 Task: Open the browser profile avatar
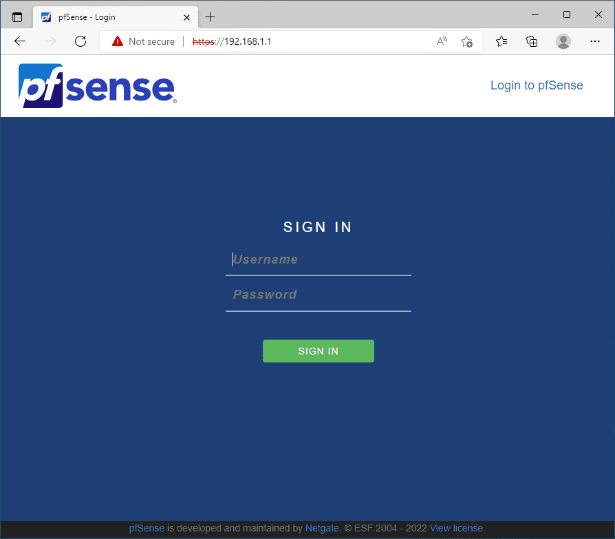coord(563,41)
